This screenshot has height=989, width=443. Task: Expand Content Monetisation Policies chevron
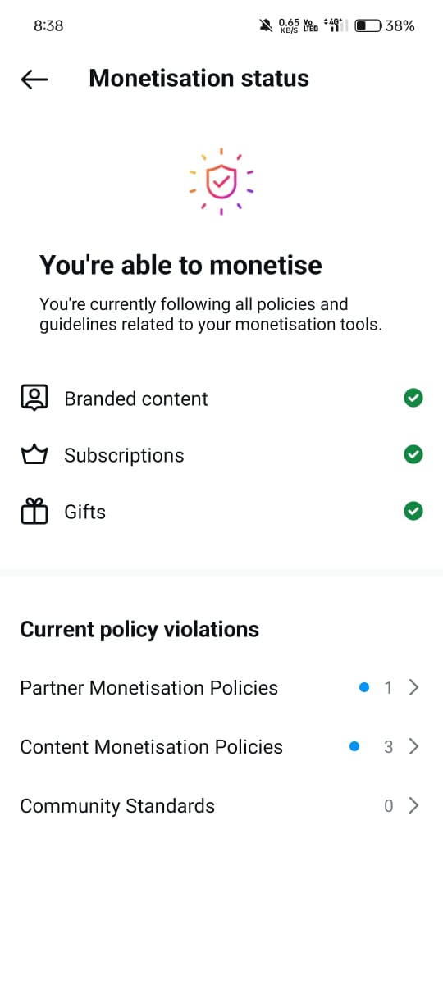tap(413, 746)
